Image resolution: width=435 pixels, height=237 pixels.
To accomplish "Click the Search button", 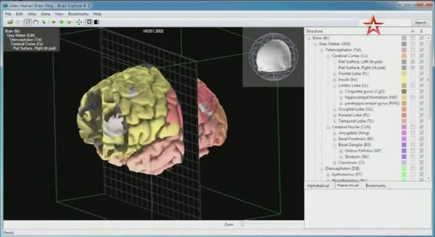I will point(421,22).
